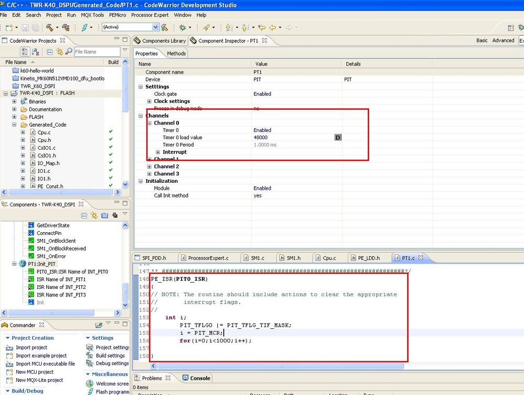Click the pencil tool toolbar icon
Screen dimensions: 524x395
(x=206, y=27)
